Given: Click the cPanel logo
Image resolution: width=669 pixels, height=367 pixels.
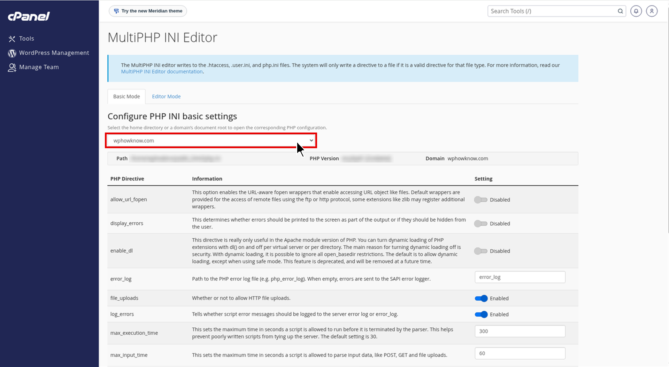Looking at the screenshot, I should click(29, 16).
